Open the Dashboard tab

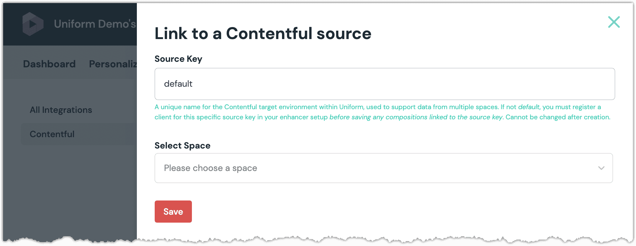[49, 64]
